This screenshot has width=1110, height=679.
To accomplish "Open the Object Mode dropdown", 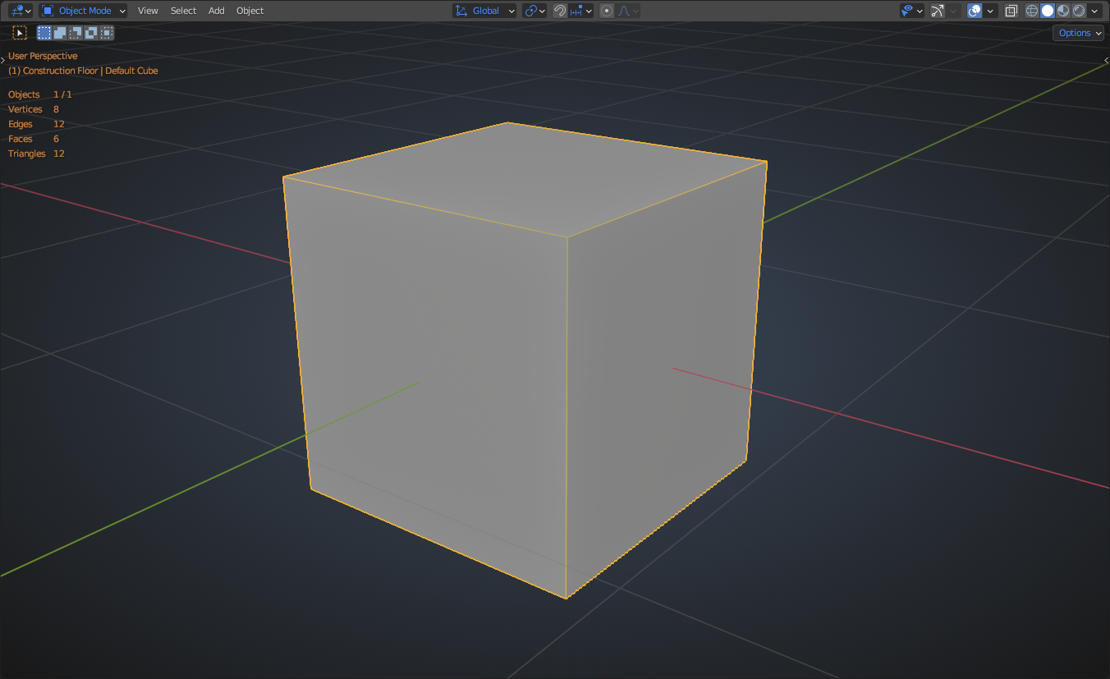I will pos(84,11).
